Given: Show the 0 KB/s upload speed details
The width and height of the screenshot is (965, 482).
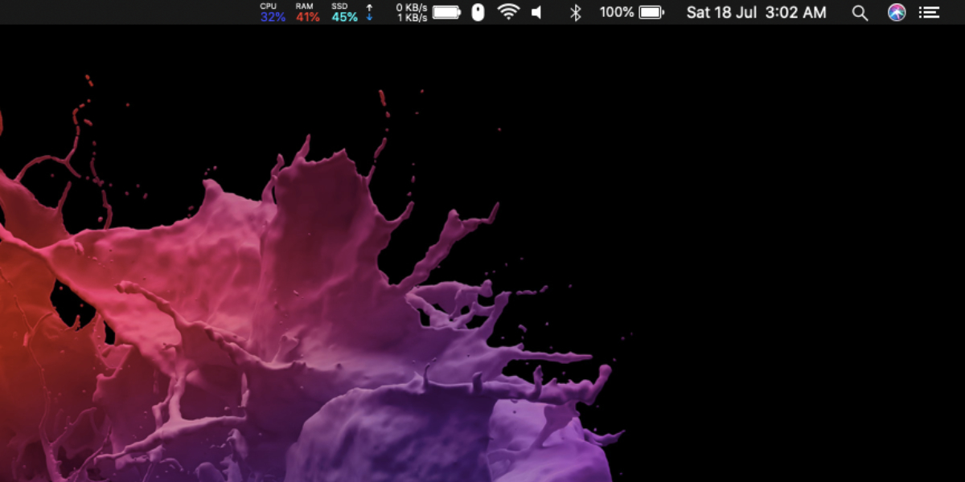Looking at the screenshot, I should click(x=411, y=7).
